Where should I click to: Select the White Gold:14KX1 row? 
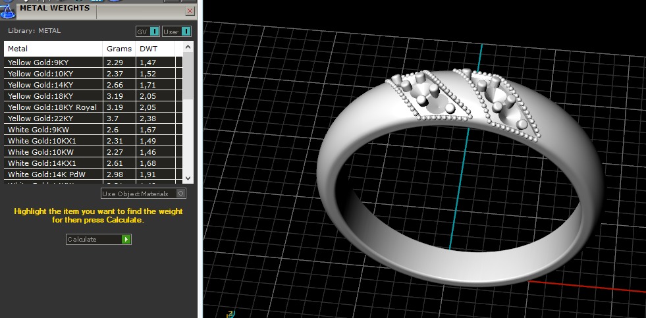93,163
